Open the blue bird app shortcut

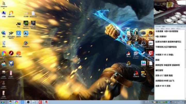tap(11, 63)
